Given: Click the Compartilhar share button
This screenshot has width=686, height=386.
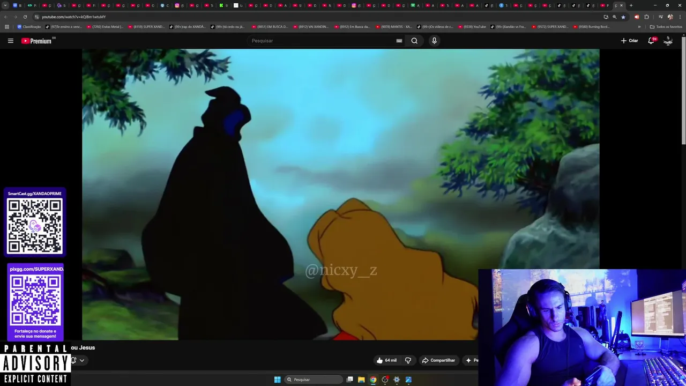Looking at the screenshot, I should click(438, 360).
